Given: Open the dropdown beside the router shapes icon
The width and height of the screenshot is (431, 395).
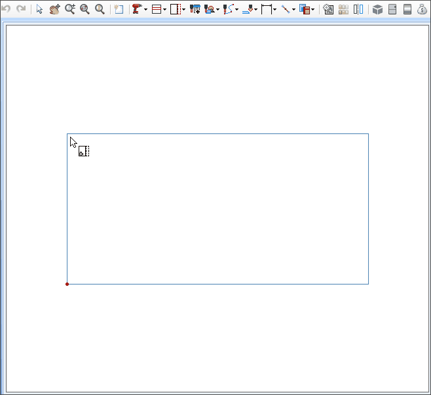Looking at the screenshot, I should (217, 10).
